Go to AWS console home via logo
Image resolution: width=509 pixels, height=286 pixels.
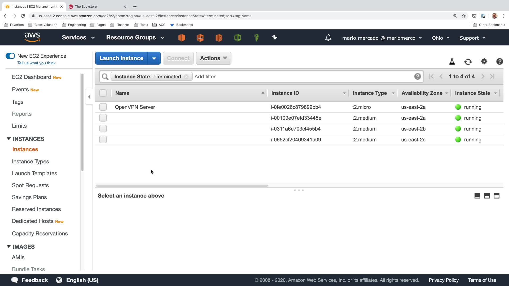[32, 37]
